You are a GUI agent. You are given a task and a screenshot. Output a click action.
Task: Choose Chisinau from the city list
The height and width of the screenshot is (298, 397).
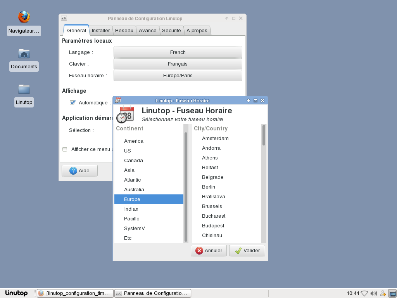(227, 236)
